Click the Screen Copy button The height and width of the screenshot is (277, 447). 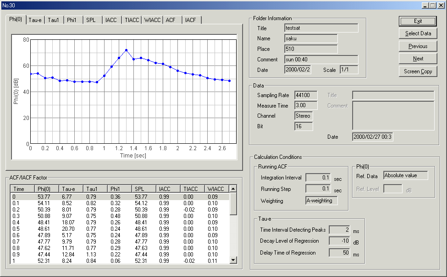click(x=418, y=71)
